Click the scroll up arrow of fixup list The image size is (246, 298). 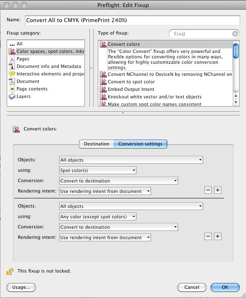point(236,95)
